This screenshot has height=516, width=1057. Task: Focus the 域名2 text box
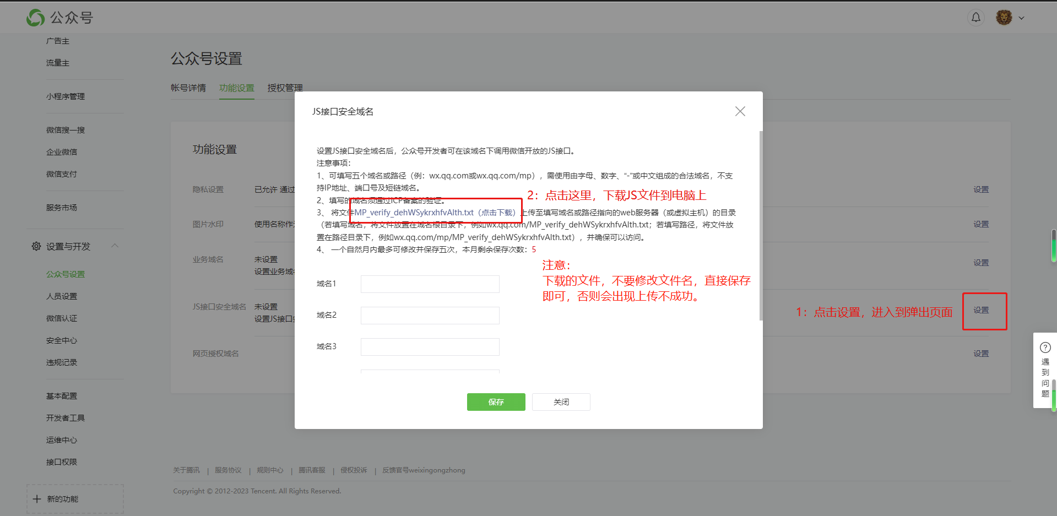430,316
